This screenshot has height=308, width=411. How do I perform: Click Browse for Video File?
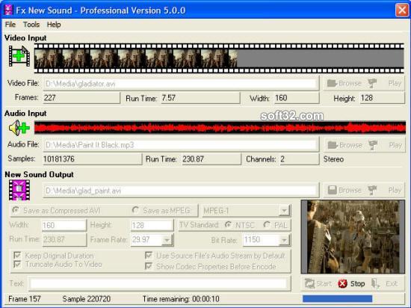[x=350, y=83]
